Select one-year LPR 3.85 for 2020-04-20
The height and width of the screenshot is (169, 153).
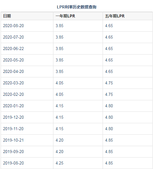click(x=59, y=71)
